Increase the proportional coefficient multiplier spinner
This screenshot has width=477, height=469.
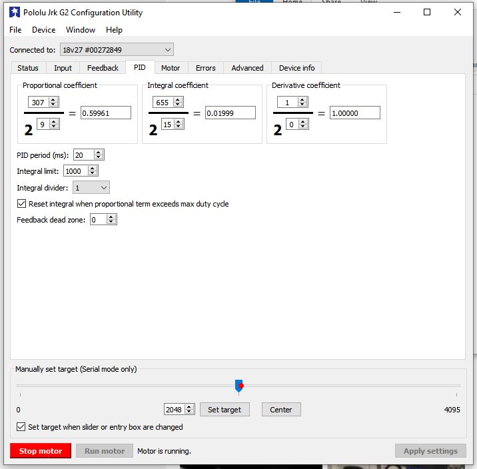[x=54, y=100]
